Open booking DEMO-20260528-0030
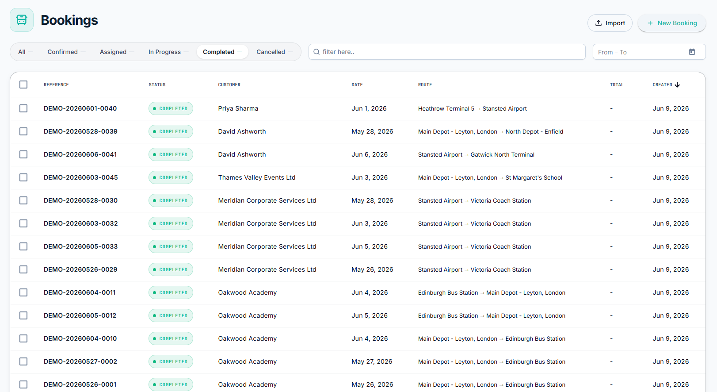Image resolution: width=717 pixels, height=392 pixels. pos(80,200)
